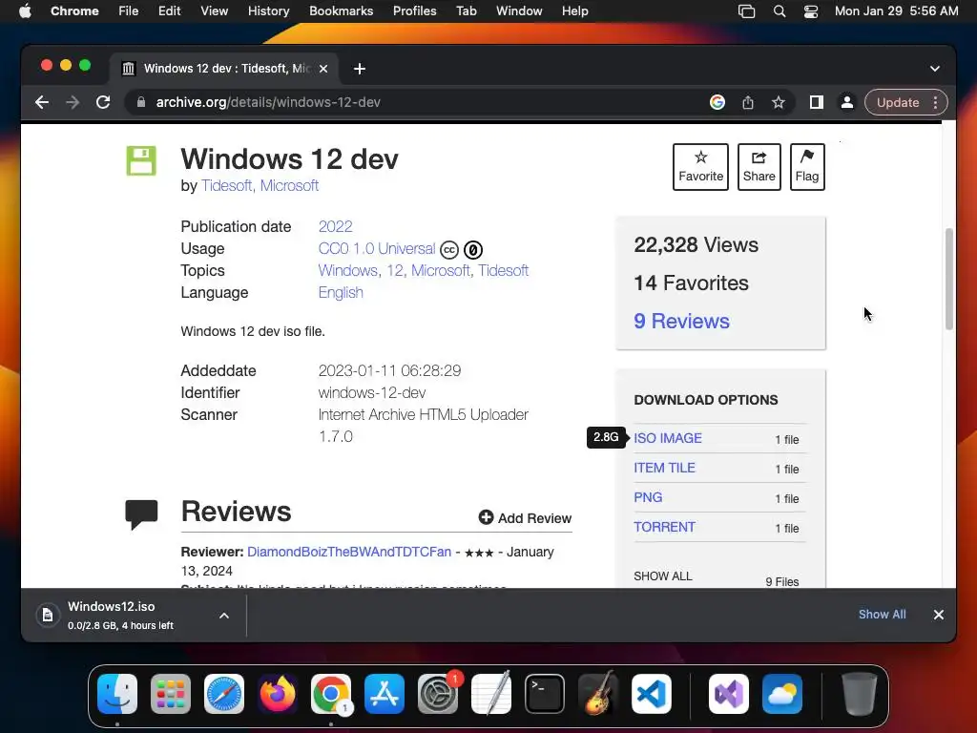Click the green floppy disk software icon

pyautogui.click(x=141, y=160)
